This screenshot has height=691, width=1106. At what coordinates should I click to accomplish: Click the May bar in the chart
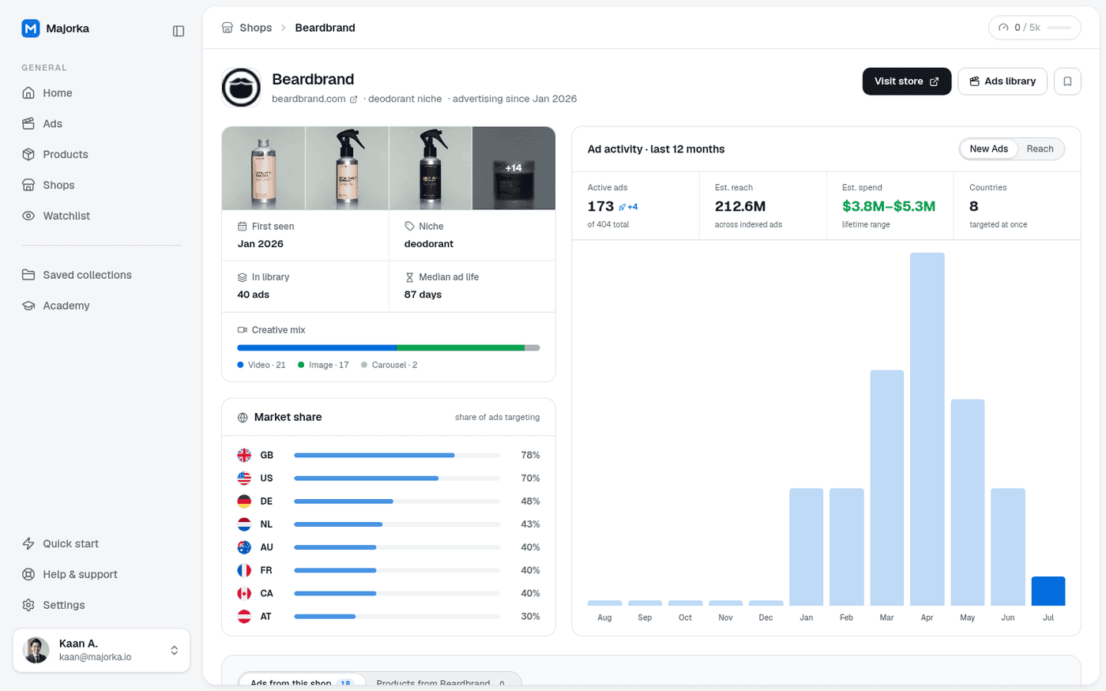coord(967,502)
